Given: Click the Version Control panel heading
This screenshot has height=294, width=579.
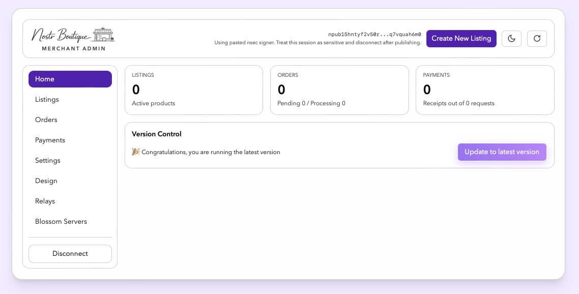Looking at the screenshot, I should pyautogui.click(x=156, y=134).
